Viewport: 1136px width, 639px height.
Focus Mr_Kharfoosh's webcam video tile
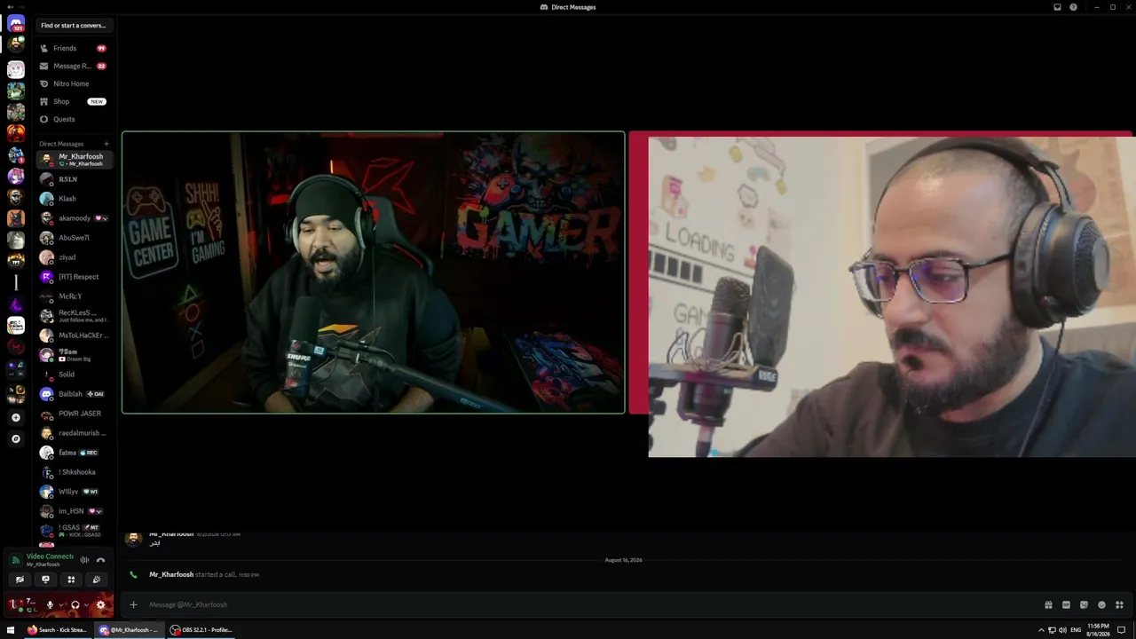(373, 272)
